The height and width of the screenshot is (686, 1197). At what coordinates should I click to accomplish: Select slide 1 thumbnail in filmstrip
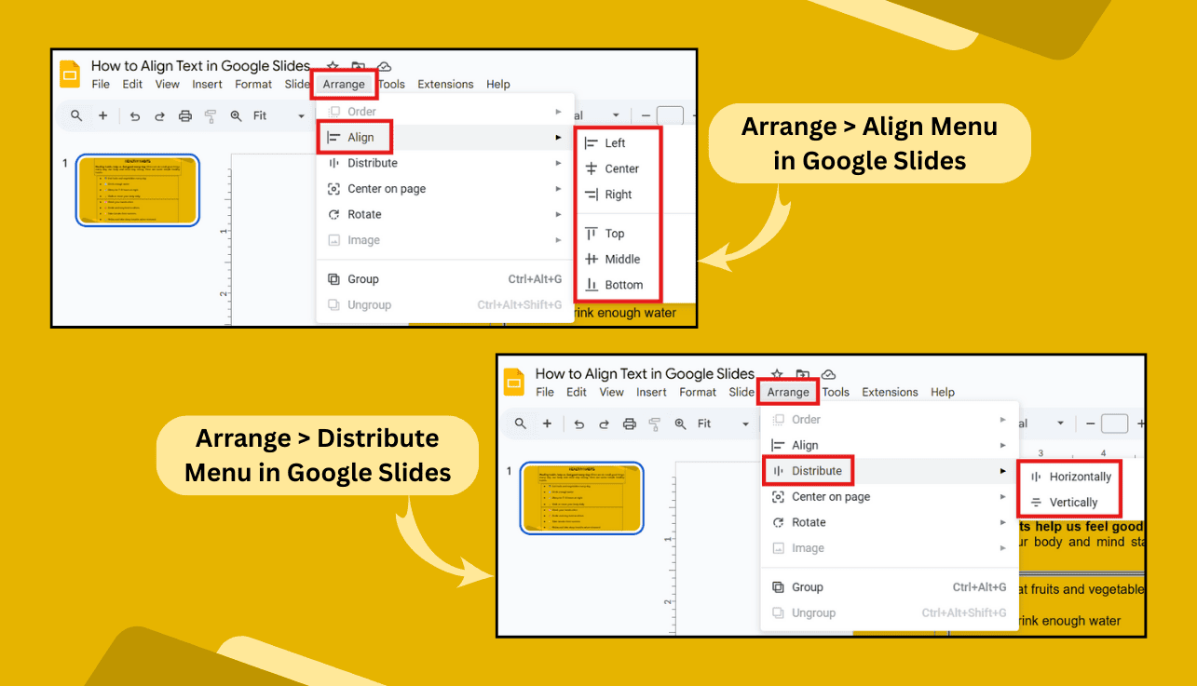click(x=137, y=190)
